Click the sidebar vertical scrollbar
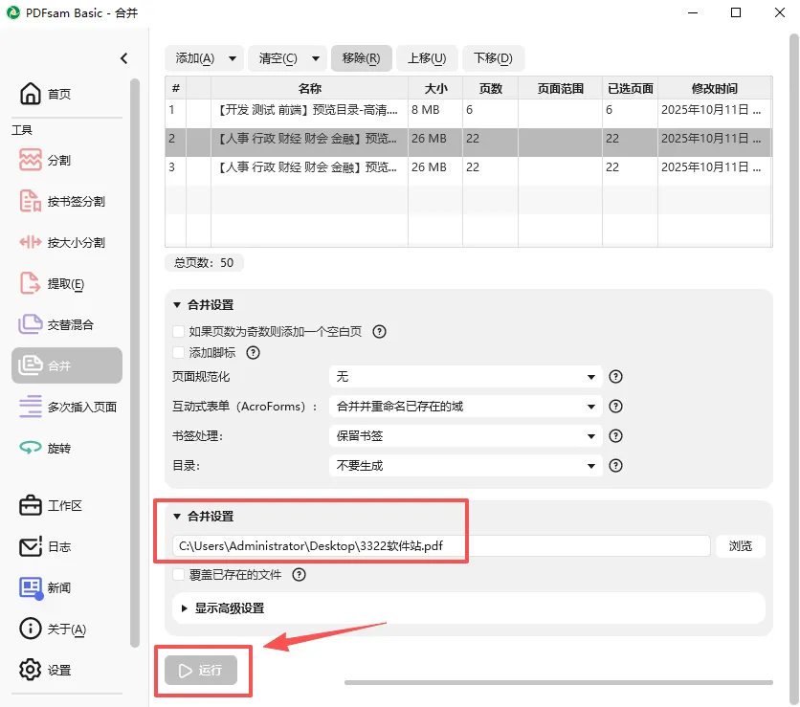The width and height of the screenshot is (800, 707). tap(135, 363)
